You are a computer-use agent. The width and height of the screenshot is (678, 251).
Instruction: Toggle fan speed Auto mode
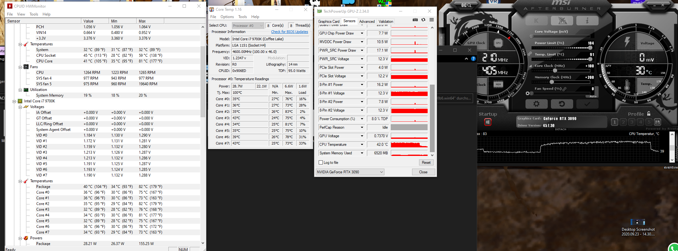(x=593, y=96)
